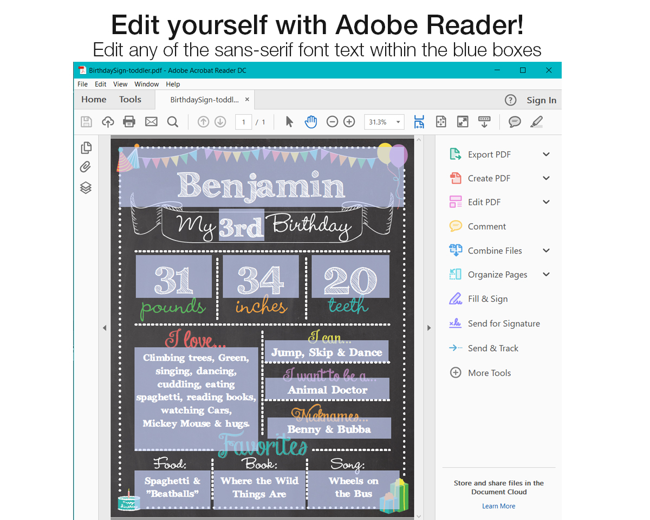The height and width of the screenshot is (520, 650).
Task: Edit the Animal Doctor field
Action: click(x=327, y=389)
